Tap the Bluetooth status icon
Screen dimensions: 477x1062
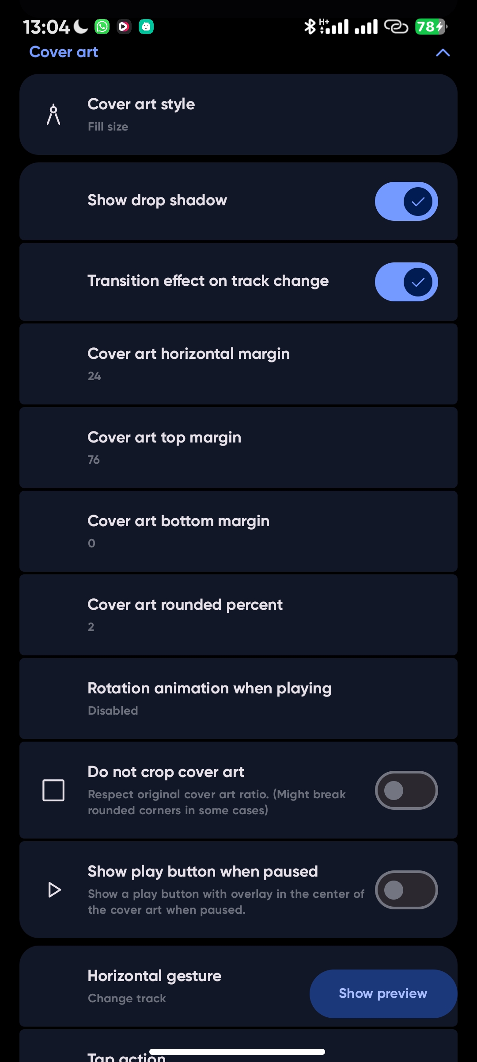[310, 27]
